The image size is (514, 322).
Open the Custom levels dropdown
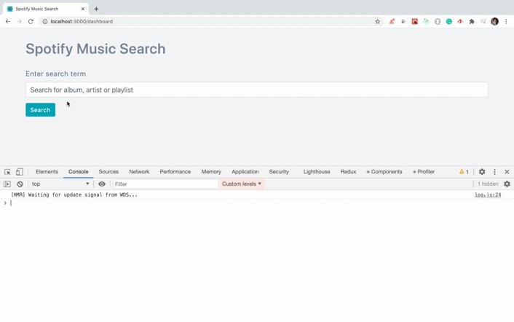(x=242, y=184)
